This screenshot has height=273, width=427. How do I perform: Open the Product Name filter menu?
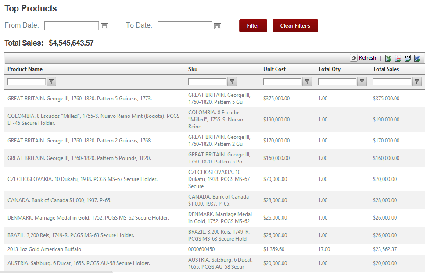pyautogui.click(x=51, y=82)
